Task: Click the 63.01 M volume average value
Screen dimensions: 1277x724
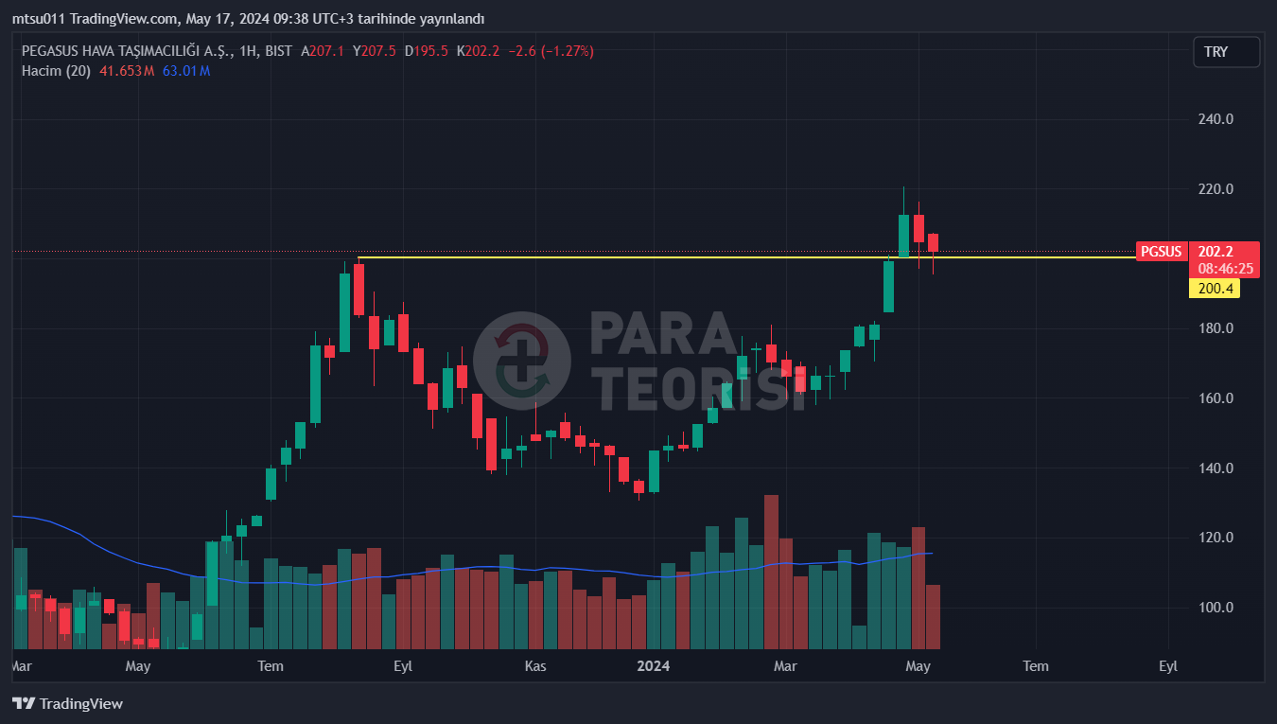Action: (186, 71)
